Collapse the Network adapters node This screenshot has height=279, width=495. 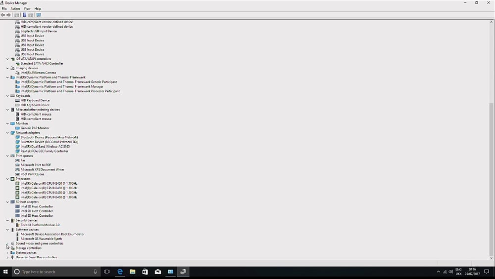(7, 132)
